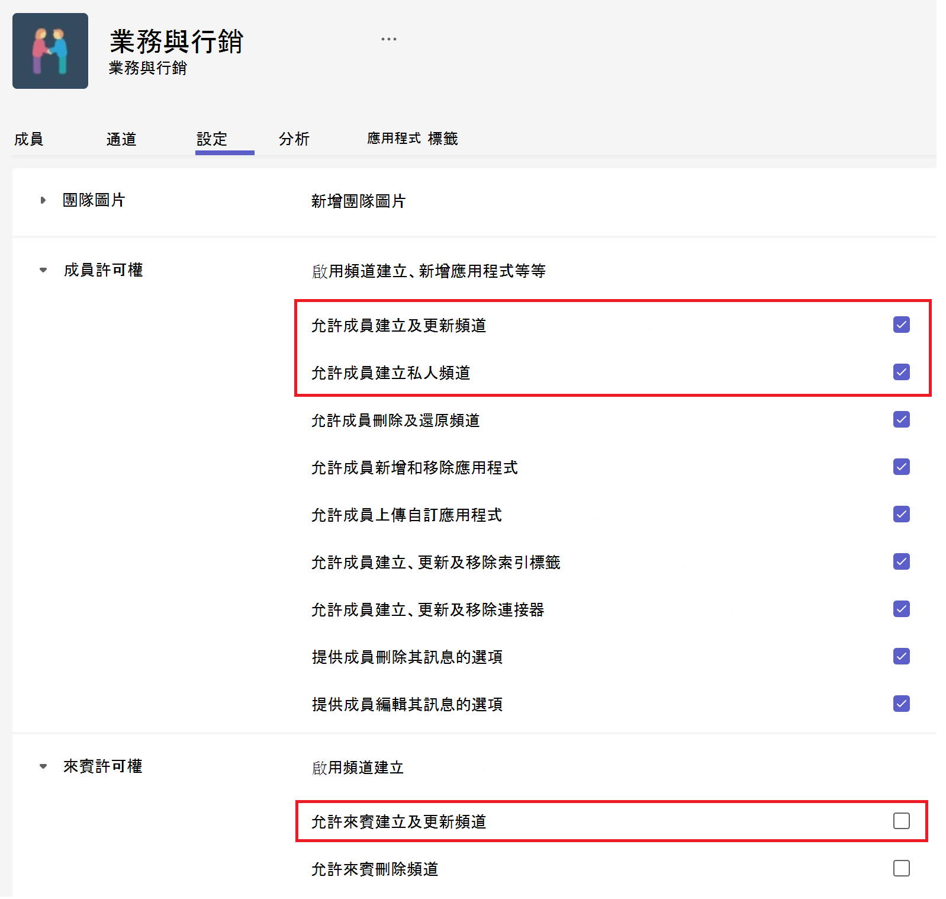Click the 新增團隊圖片 description text

coord(358,201)
